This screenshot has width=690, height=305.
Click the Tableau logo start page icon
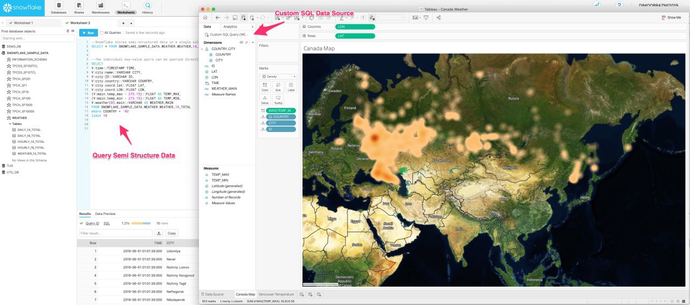[x=206, y=18]
